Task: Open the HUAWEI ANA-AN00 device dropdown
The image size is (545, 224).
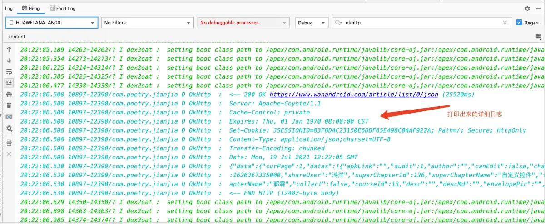Action: 51,22
